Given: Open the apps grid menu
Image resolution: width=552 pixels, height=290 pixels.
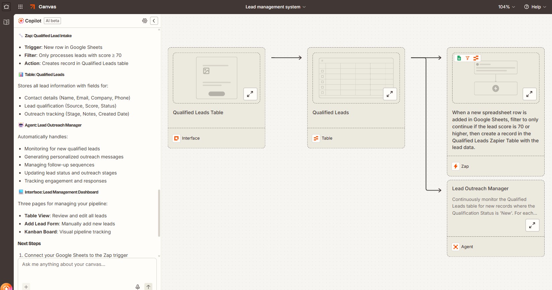Looking at the screenshot, I should point(20,7).
